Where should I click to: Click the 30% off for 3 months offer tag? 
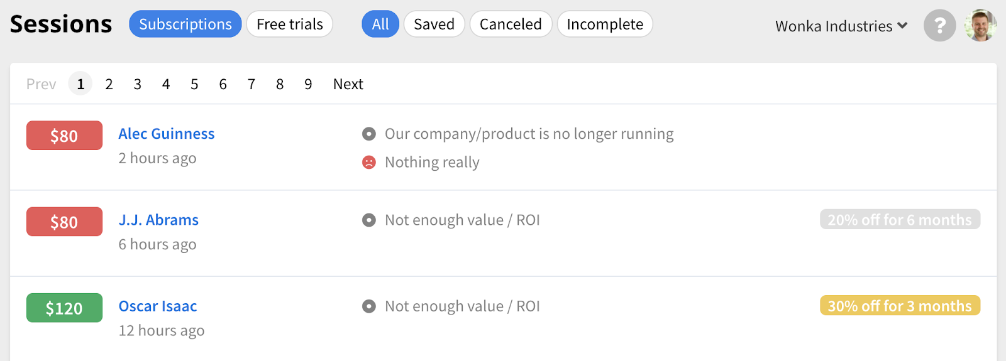(x=899, y=306)
